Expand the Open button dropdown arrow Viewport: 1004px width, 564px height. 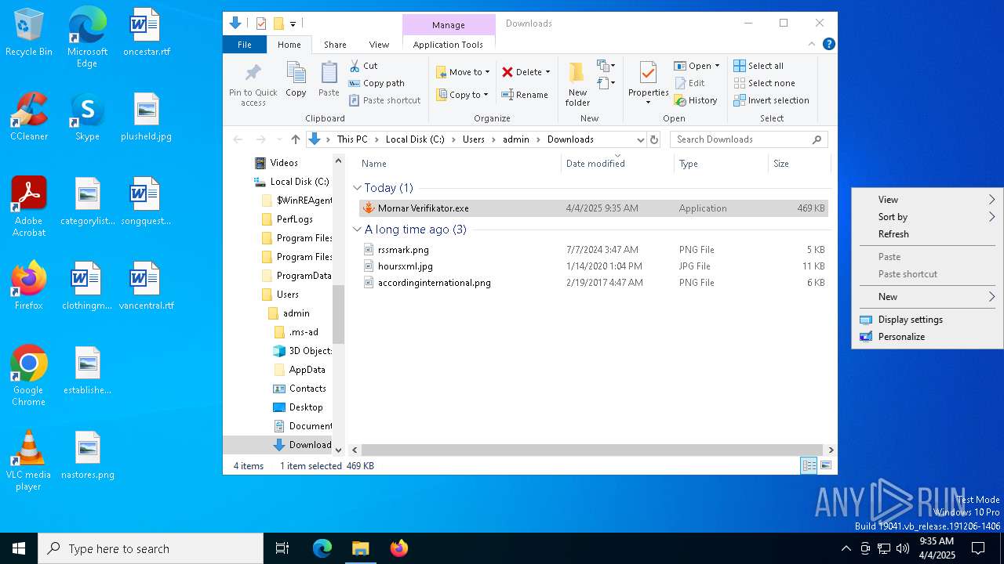pos(717,66)
